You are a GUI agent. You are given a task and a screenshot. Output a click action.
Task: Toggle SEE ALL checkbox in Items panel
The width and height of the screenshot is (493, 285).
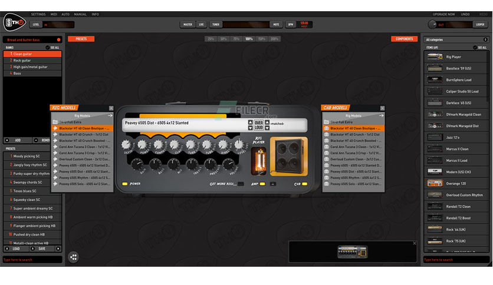[475, 47]
